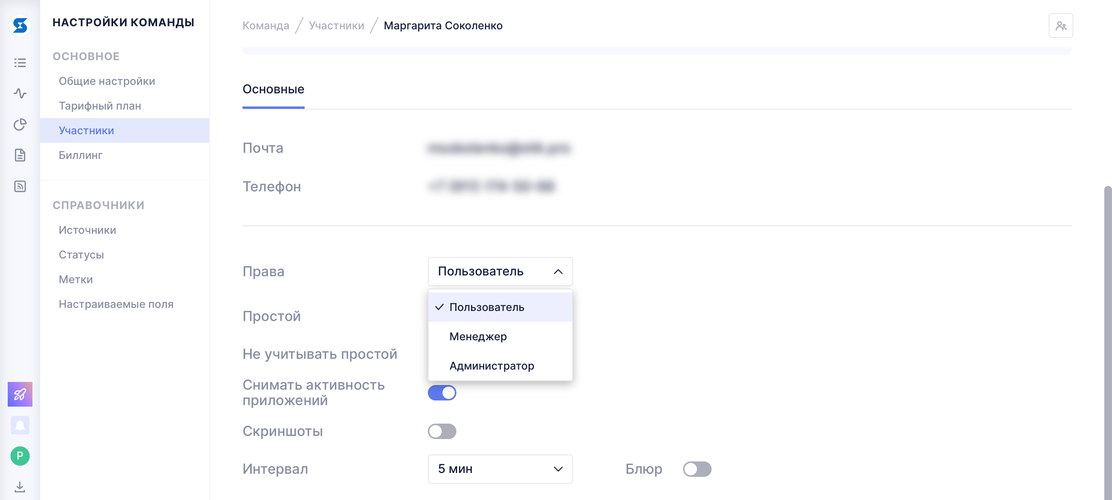
Task: Choose Менеджер option
Action: coord(478,336)
